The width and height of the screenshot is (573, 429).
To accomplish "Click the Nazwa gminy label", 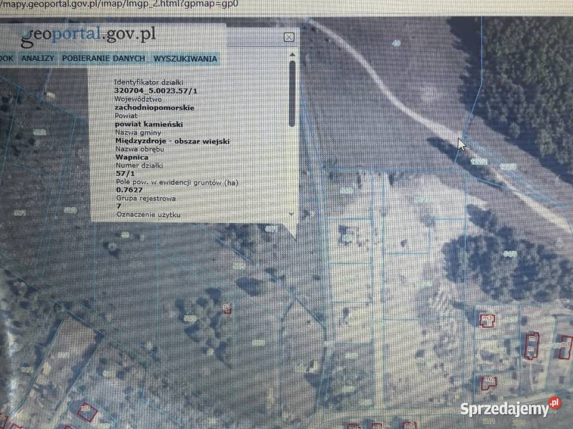I will [138, 132].
